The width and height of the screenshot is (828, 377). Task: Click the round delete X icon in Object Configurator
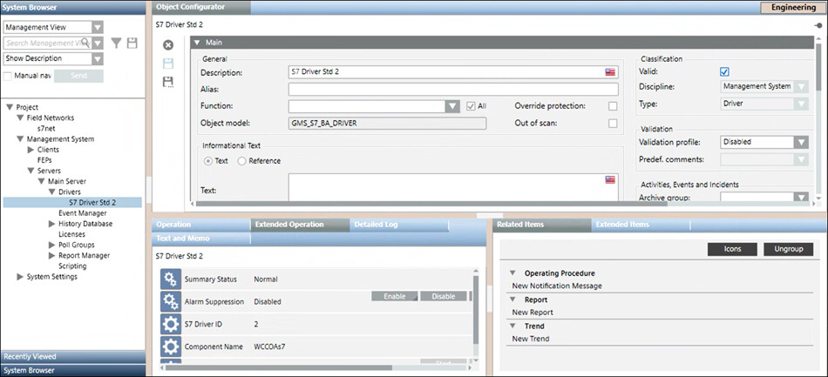point(168,44)
